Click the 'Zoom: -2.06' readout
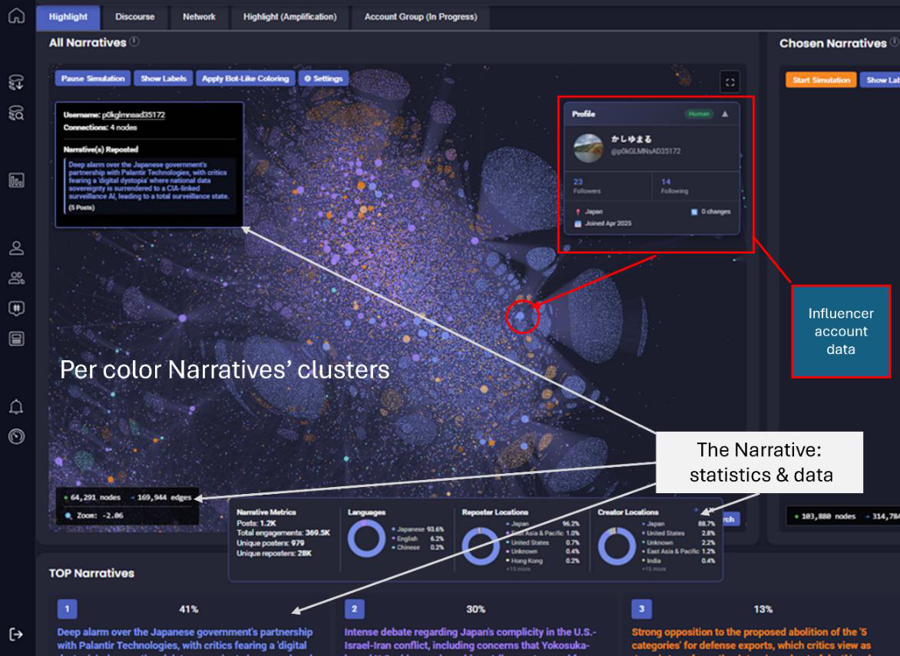 100,515
